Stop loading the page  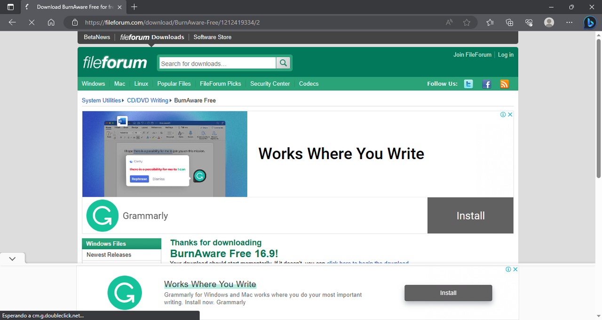32,22
